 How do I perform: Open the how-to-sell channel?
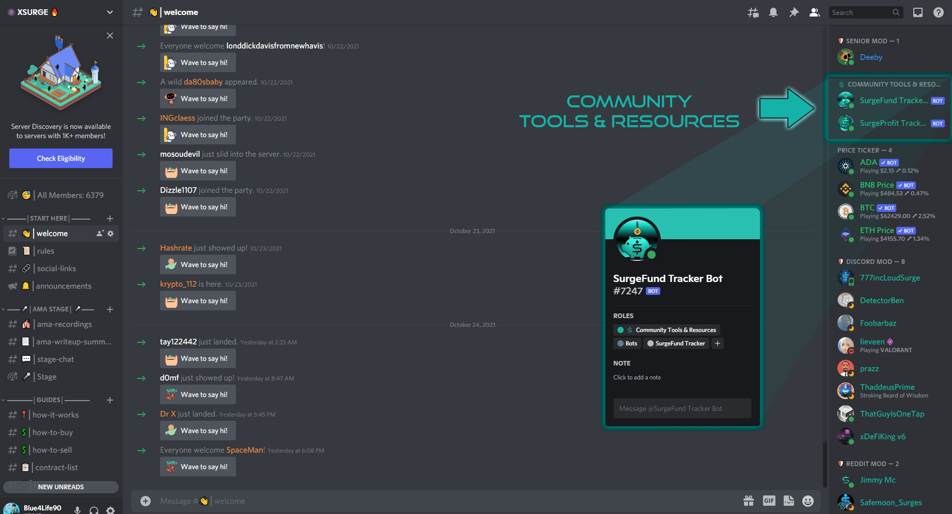61,450
